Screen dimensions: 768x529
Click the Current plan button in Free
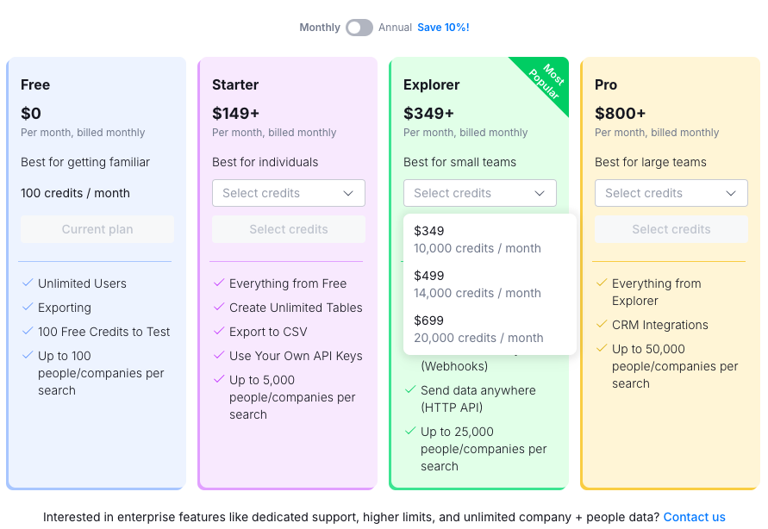(97, 229)
